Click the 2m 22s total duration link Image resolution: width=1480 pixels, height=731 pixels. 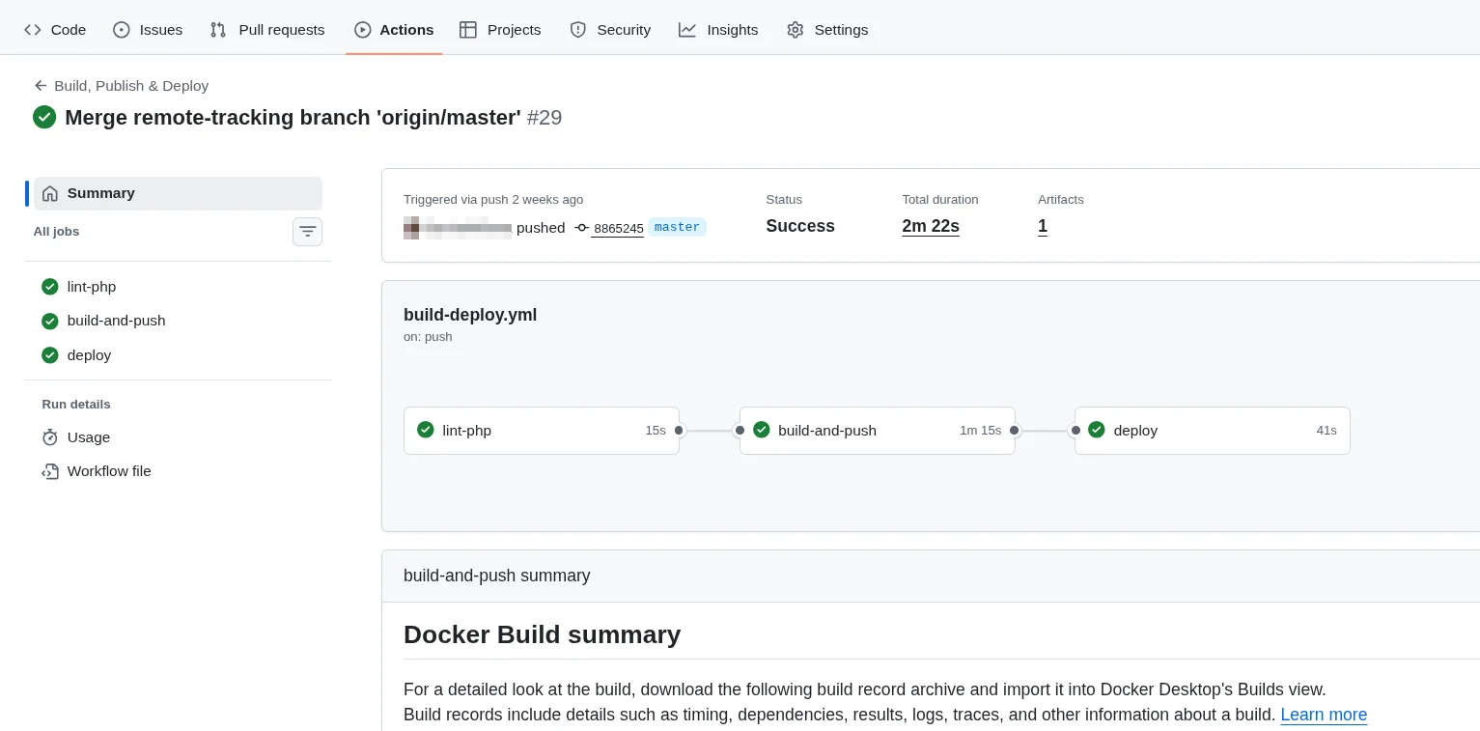(x=930, y=225)
